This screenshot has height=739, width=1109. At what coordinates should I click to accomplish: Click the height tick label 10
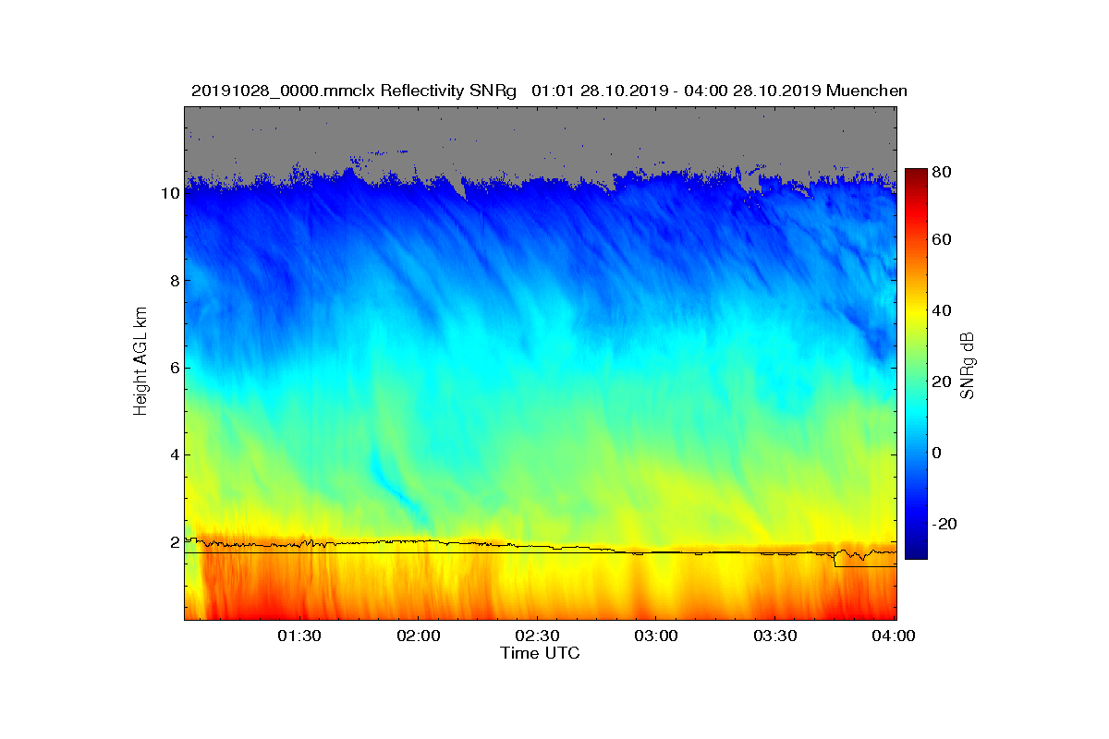[x=168, y=194]
